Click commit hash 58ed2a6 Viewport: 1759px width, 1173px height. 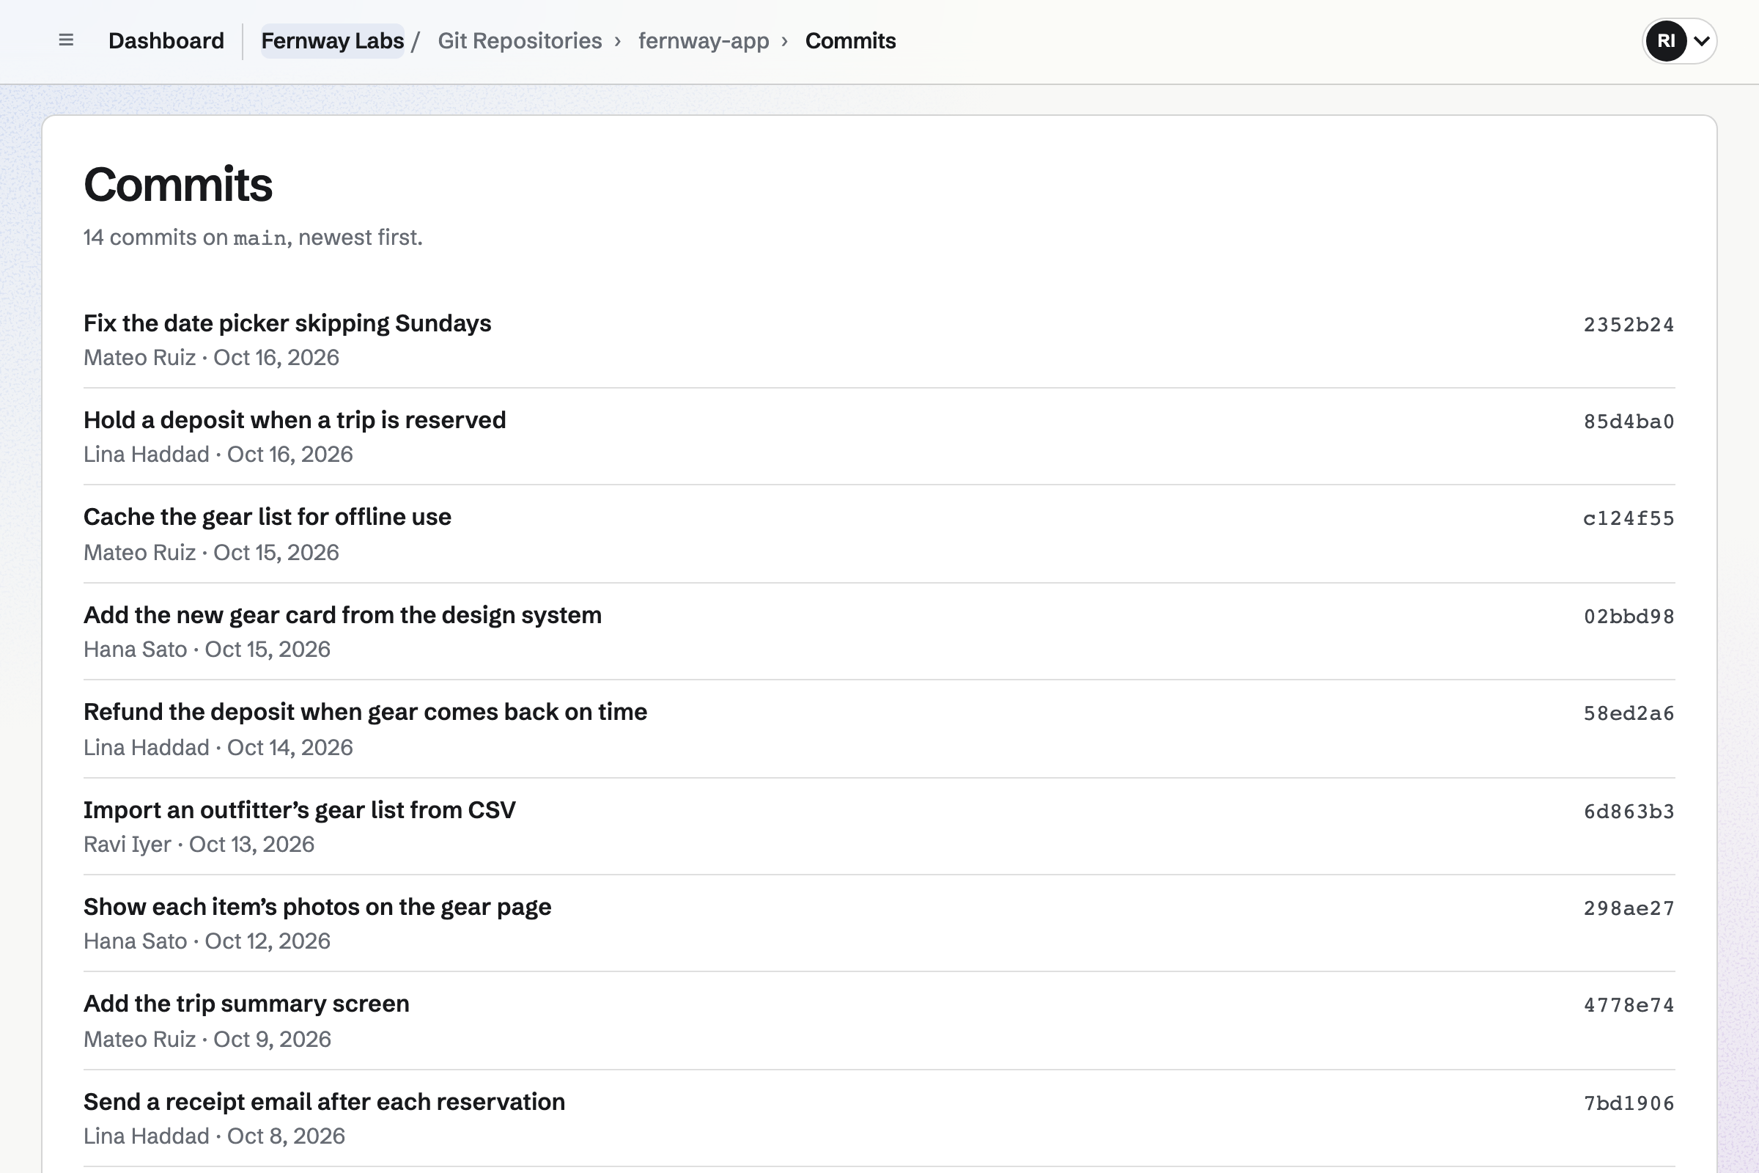1628,713
